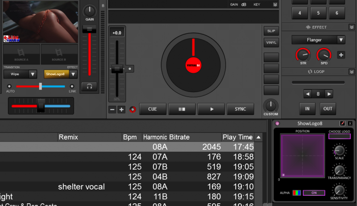Click the ALPHA RGB color swatch
Viewport: 357px width, 206px height.
(x=297, y=193)
